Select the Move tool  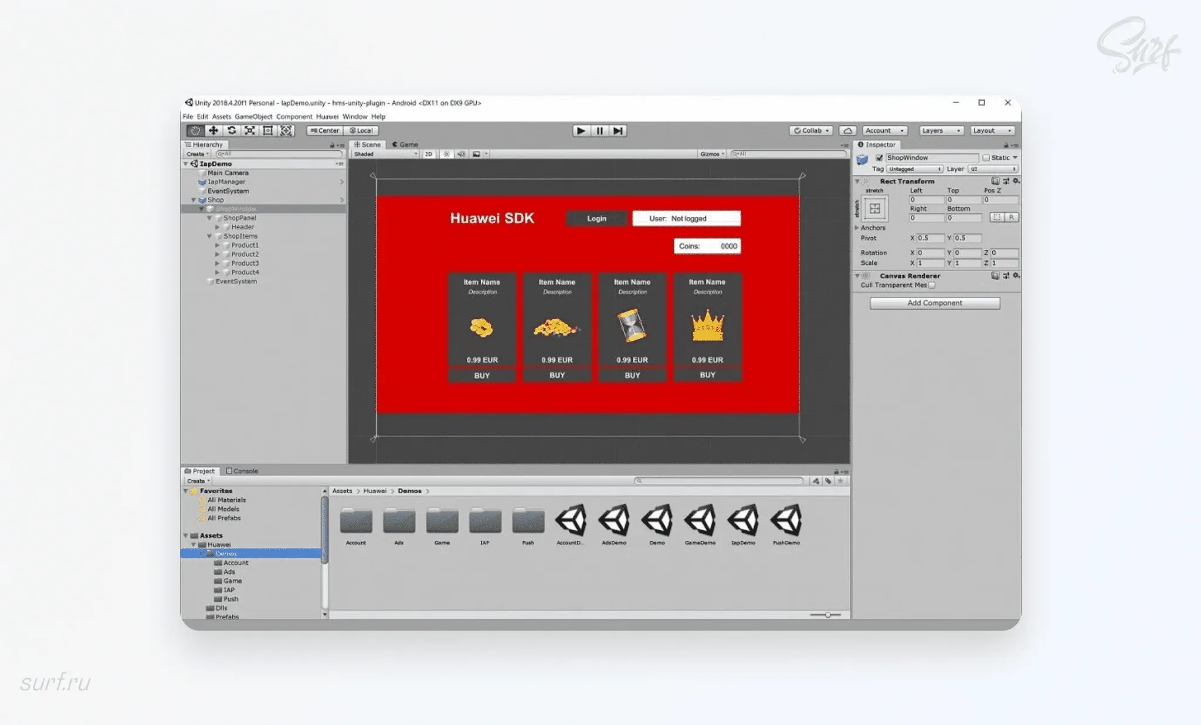coord(213,131)
